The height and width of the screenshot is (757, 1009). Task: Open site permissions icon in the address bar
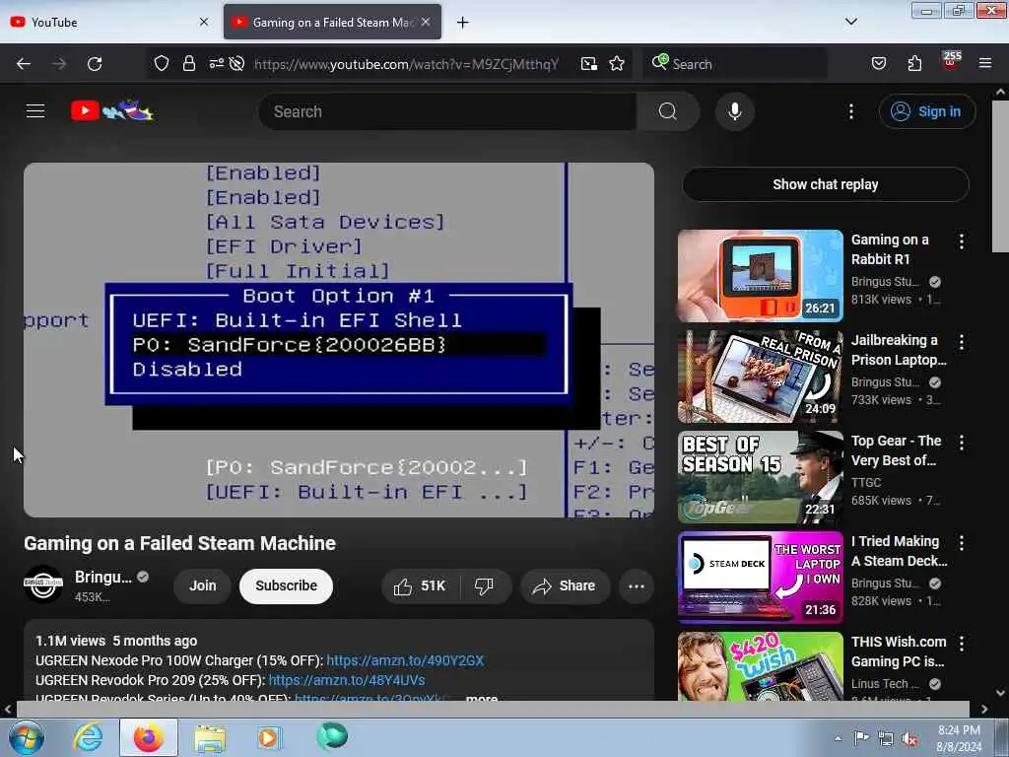(216, 63)
